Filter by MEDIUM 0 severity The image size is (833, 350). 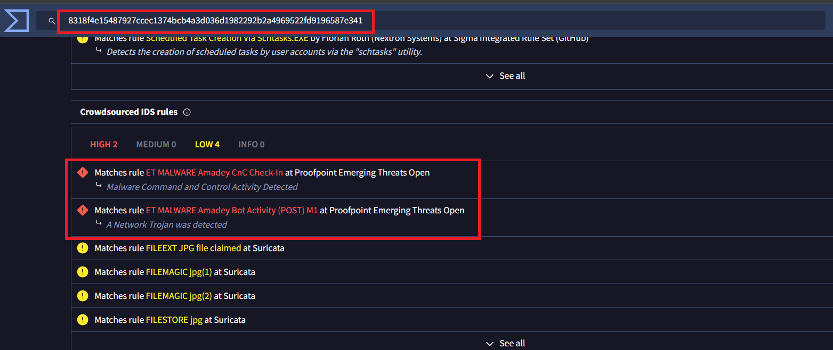tap(156, 144)
